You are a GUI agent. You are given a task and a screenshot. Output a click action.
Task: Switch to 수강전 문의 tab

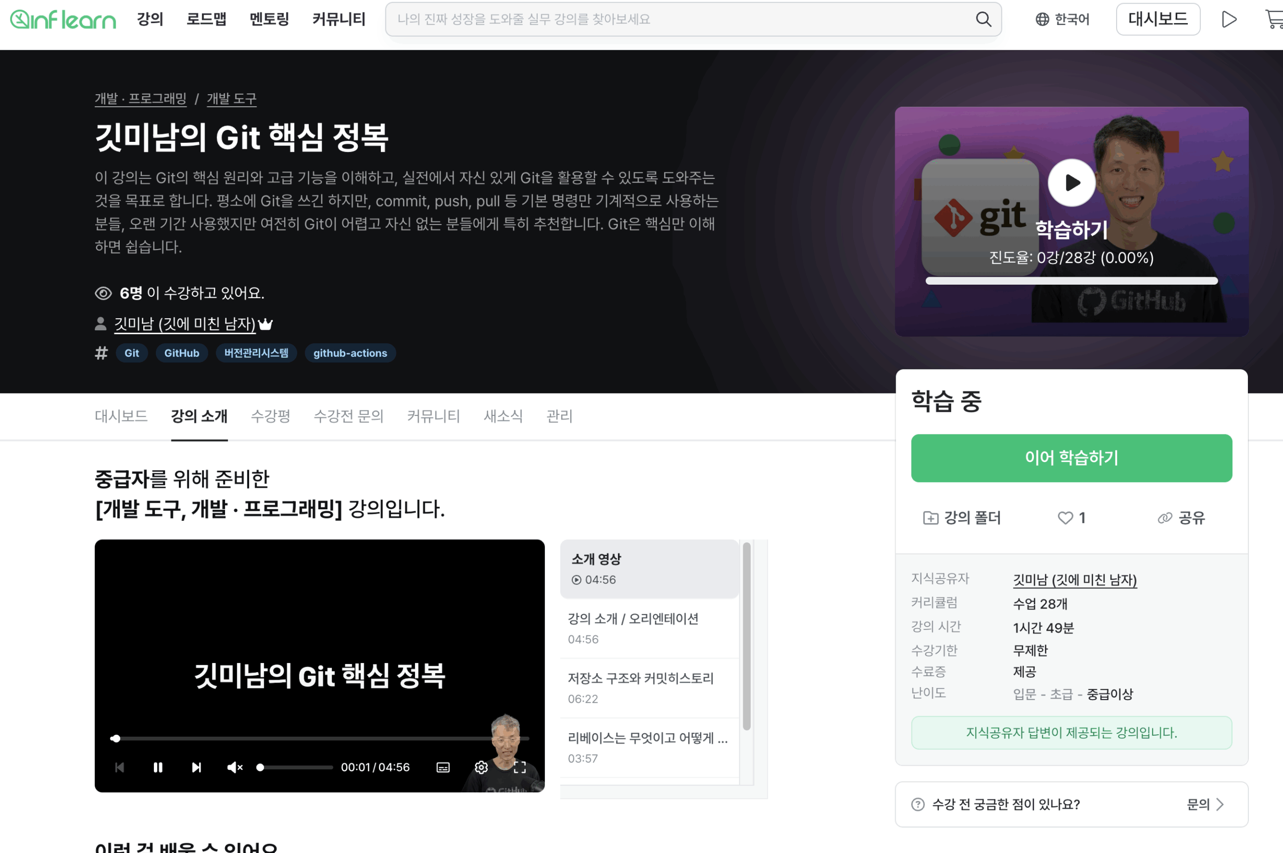[x=349, y=416]
